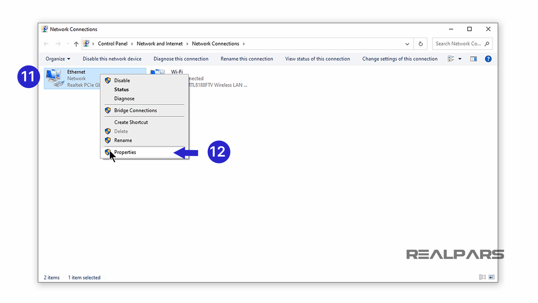Click the Status option in context menu
Screen dimensions: 538x303
pyautogui.click(x=121, y=89)
